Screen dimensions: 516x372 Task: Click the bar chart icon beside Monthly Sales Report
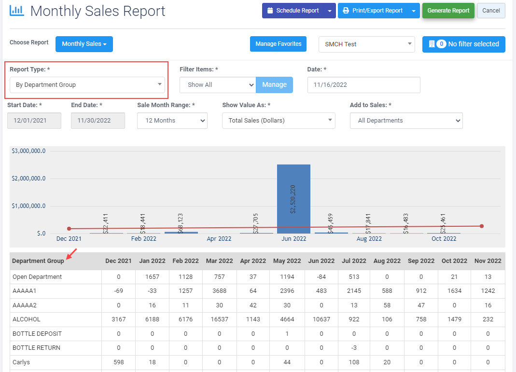[16, 11]
